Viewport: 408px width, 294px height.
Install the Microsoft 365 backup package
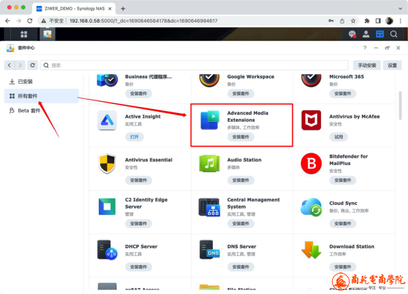(343, 93)
